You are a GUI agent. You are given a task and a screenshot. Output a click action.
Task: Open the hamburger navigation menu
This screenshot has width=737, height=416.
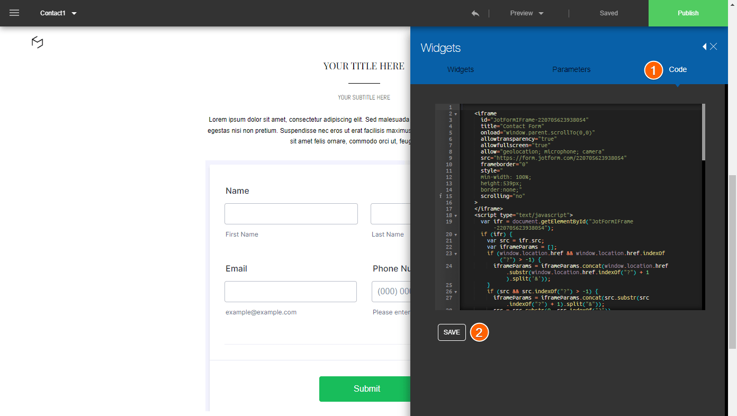[14, 13]
